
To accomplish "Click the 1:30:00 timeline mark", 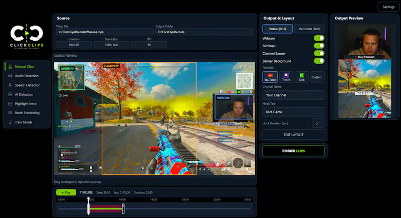I will click(x=154, y=199).
